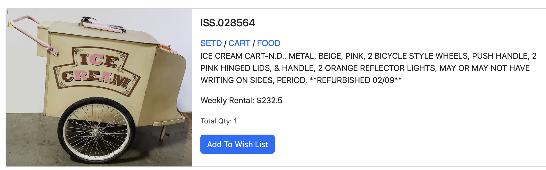Click the Add To Wish List button
Image resolution: width=546 pixels, height=170 pixels.
tap(237, 144)
